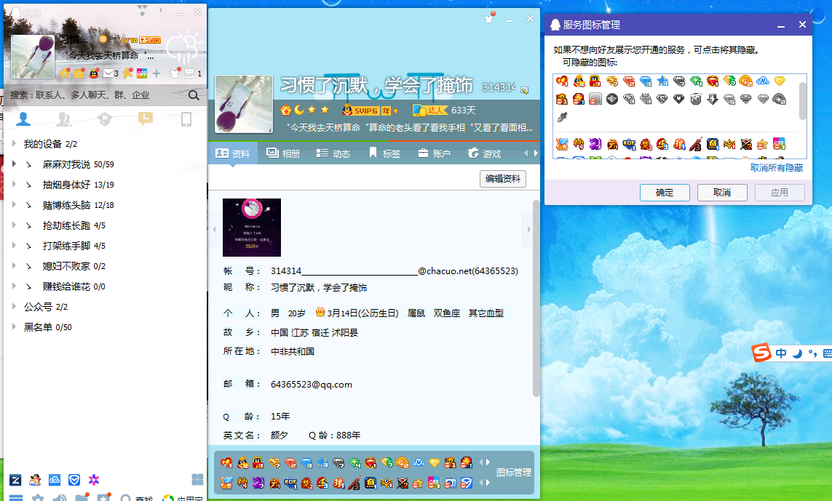
Task: Click the plus icon beside the APP icon
Action: coord(157,73)
